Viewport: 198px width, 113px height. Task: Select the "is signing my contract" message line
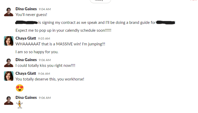click(97, 23)
